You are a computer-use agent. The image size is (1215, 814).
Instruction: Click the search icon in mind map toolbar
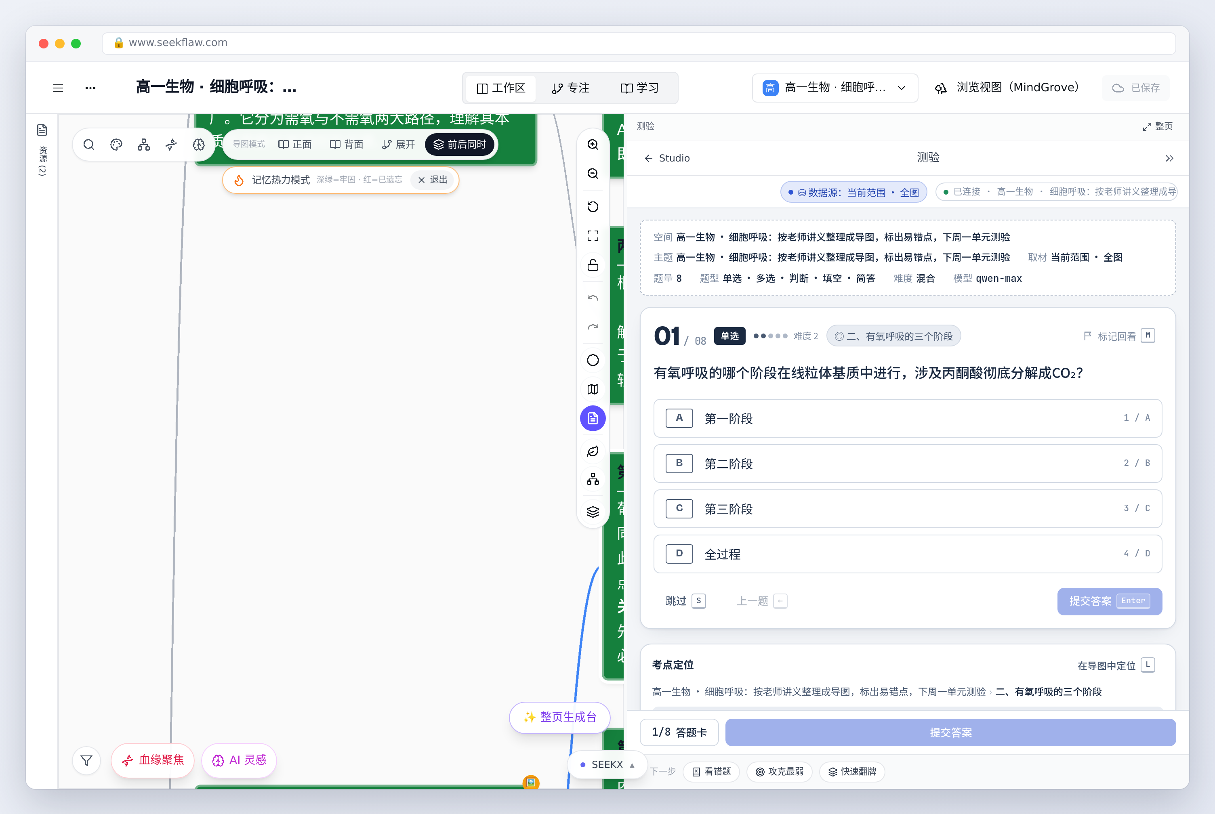[x=89, y=144]
